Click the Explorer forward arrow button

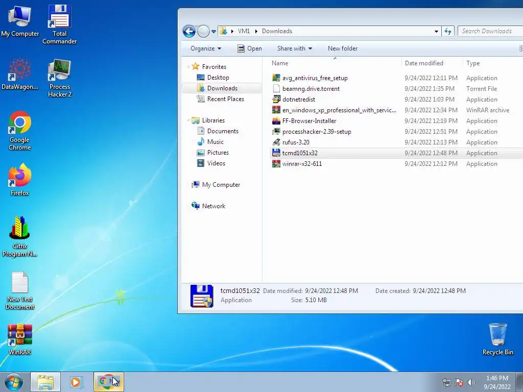click(203, 31)
